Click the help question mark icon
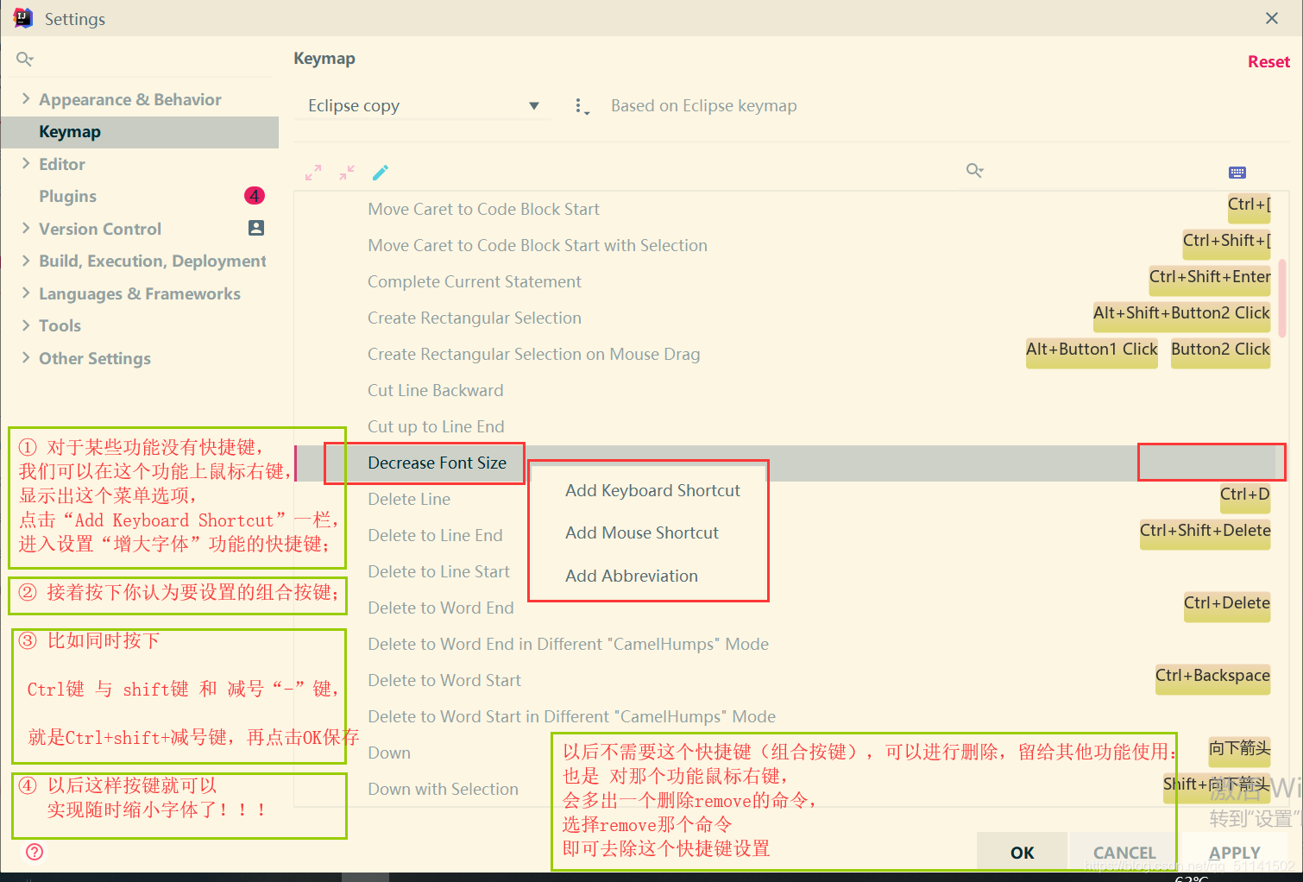1303x882 pixels. pyautogui.click(x=35, y=852)
